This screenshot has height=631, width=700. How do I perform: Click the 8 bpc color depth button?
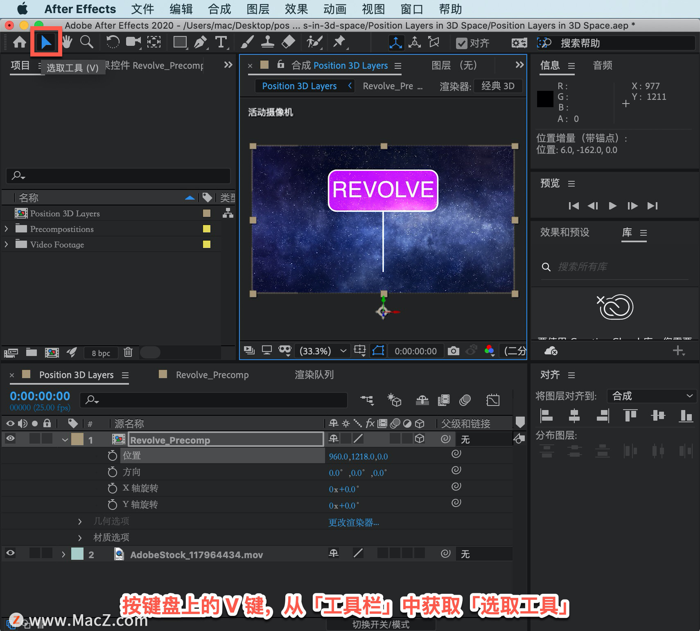pos(101,353)
